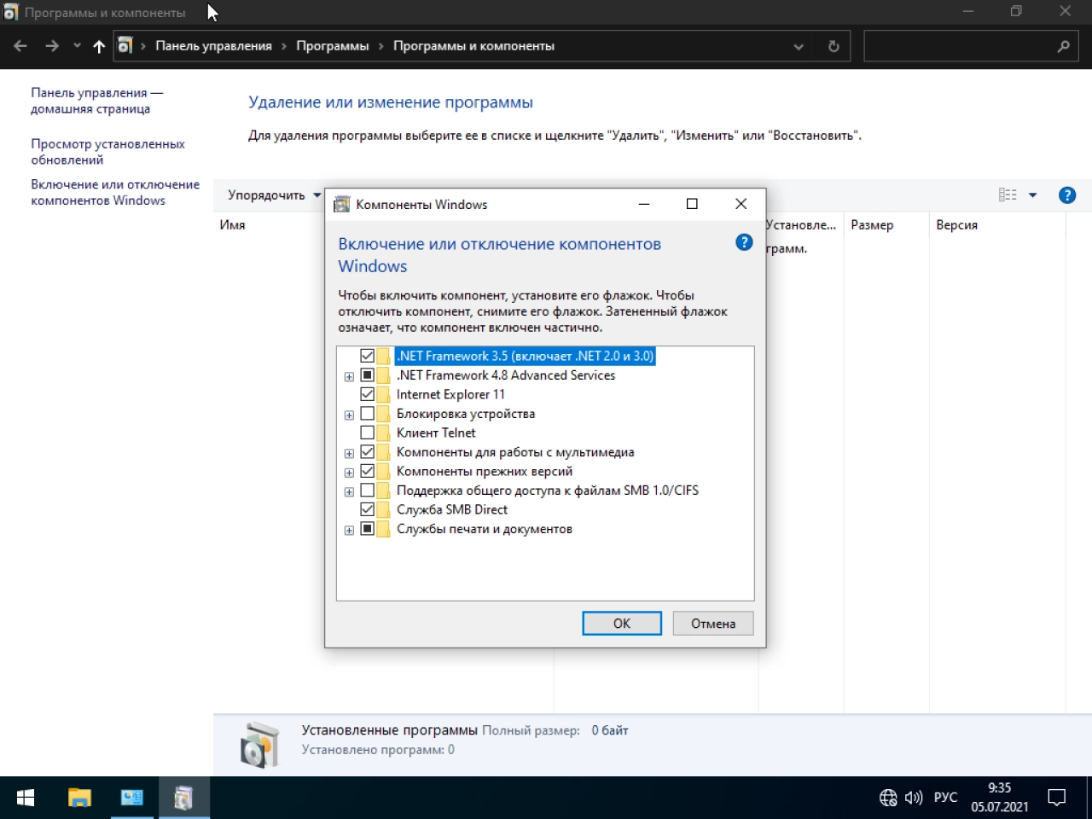This screenshot has width=1092, height=819.
Task: Expand .NET Framework 4.8 Advanced Services node
Action: click(x=349, y=376)
